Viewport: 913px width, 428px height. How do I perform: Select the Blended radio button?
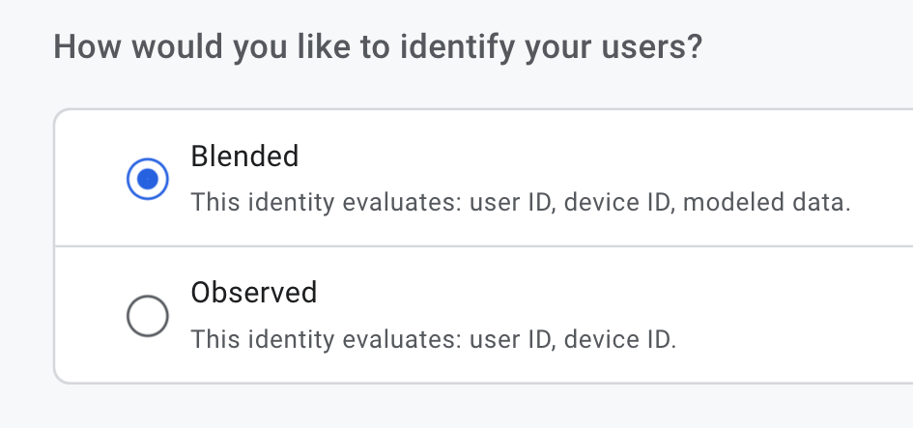click(148, 179)
